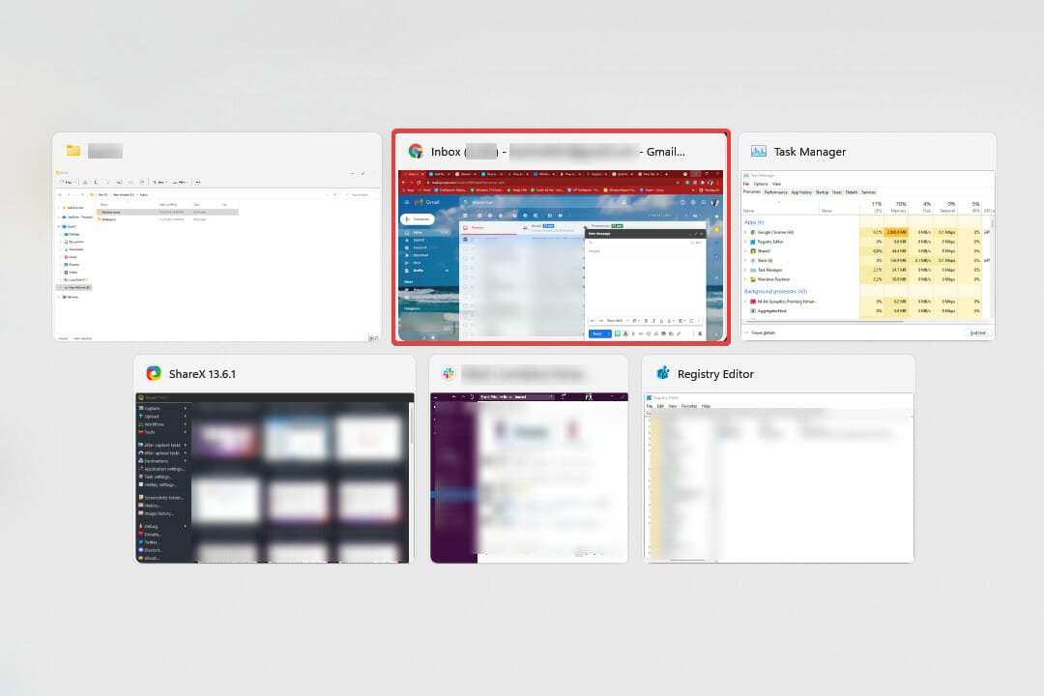The width and height of the screenshot is (1044, 696).
Task: Click the 'Task Manager' card title text
Action: [x=810, y=152]
